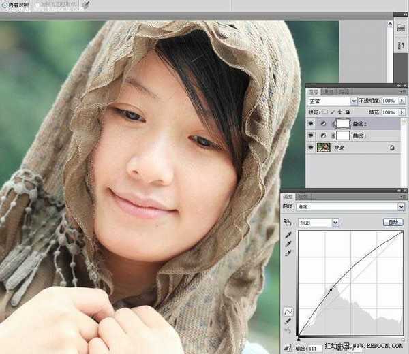
Task: Select the 内容识别 radio option
Action: [5, 4]
